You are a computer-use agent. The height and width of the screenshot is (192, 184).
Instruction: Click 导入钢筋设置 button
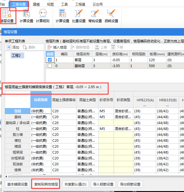(103, 184)
